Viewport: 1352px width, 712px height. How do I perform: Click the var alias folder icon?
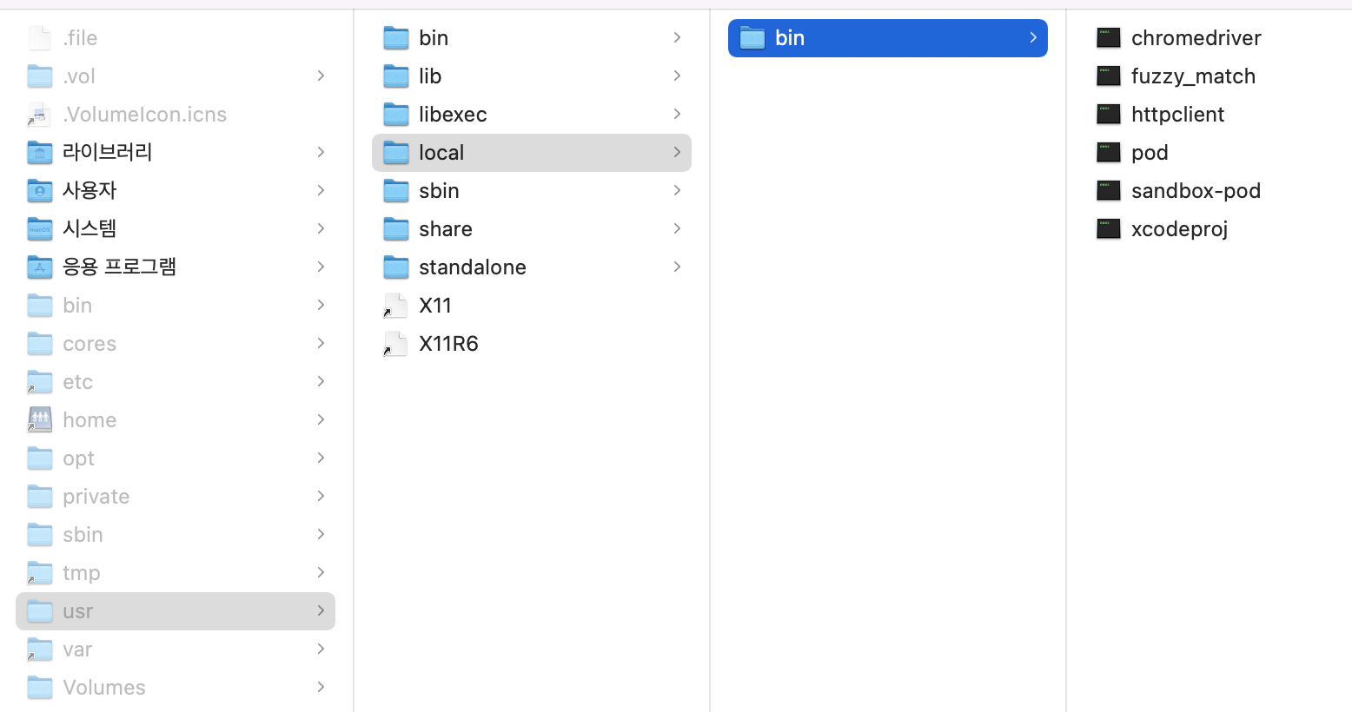[x=40, y=649]
